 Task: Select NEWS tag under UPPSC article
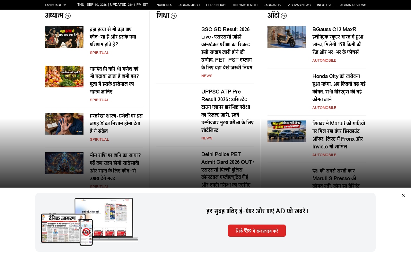207,138
